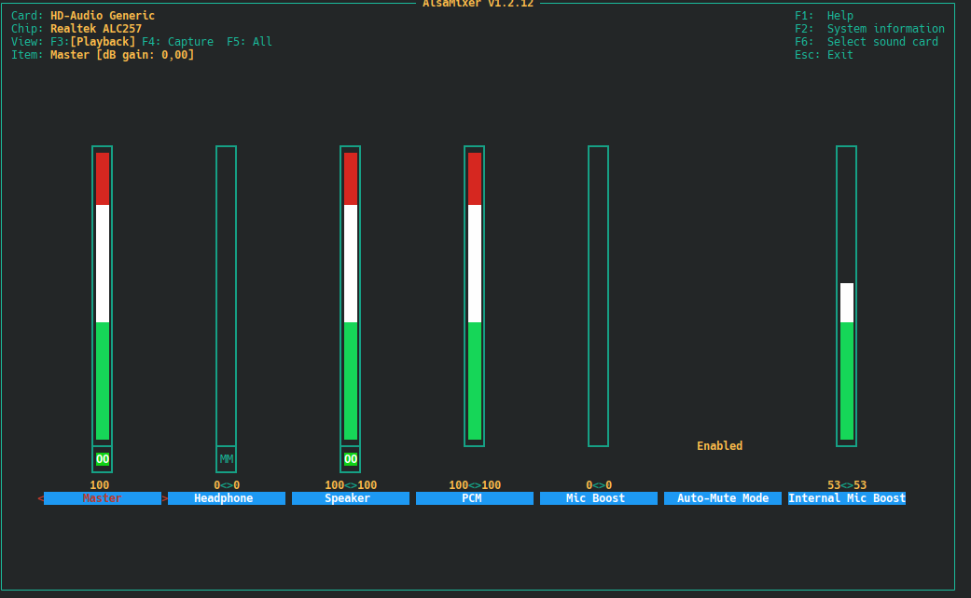Image resolution: width=971 pixels, height=598 pixels.
Task: Click the empty Headphone volume bar
Action: [227, 295]
